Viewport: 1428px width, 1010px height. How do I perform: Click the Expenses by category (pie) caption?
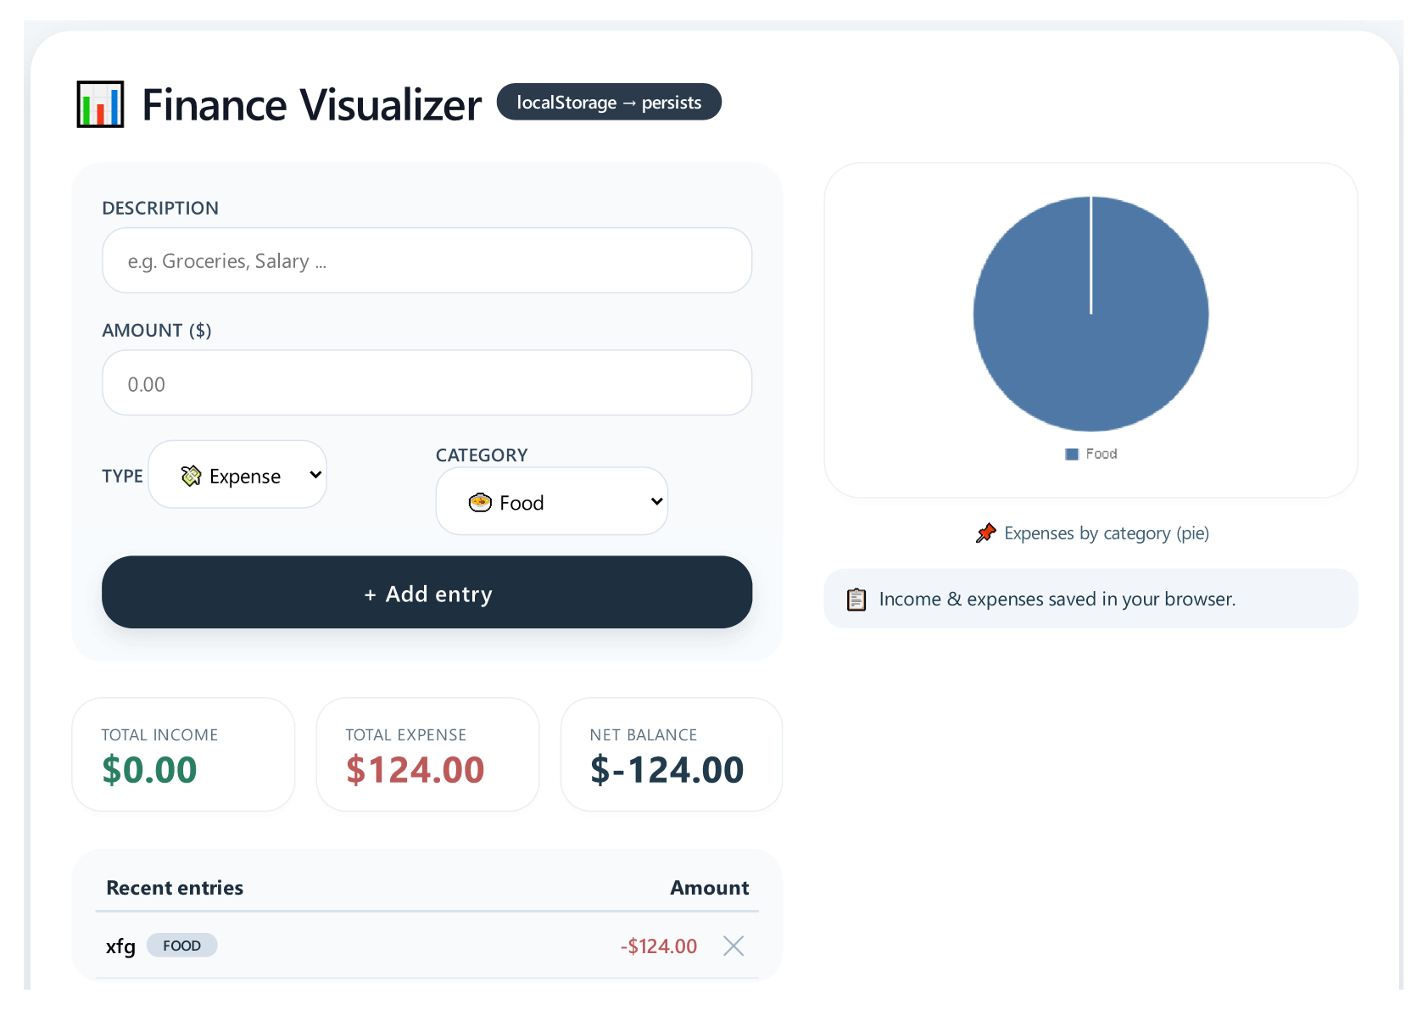click(1107, 533)
